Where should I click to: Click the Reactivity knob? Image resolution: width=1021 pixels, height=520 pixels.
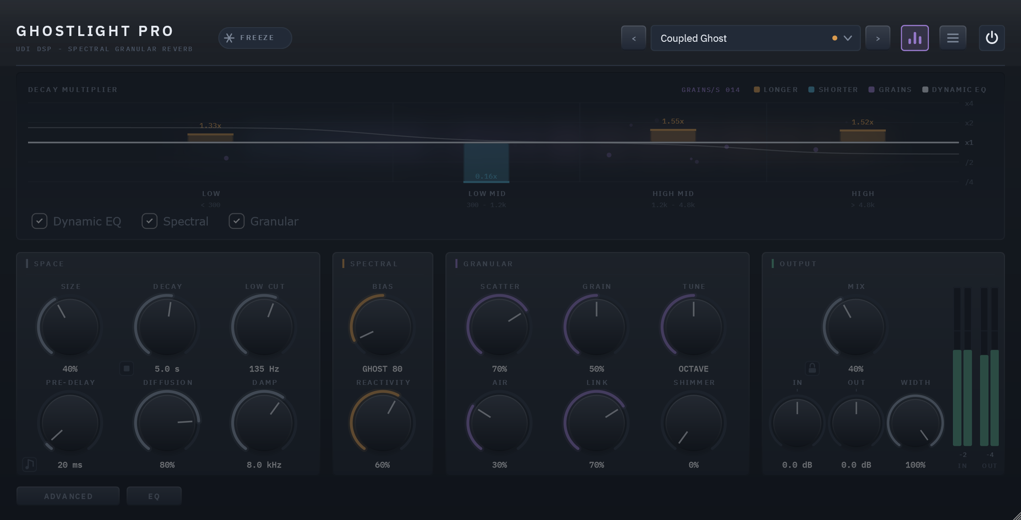383,423
